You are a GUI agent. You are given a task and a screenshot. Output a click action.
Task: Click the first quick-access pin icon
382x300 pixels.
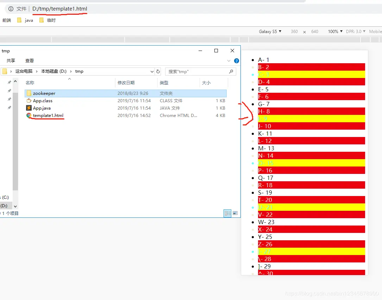pos(9,83)
